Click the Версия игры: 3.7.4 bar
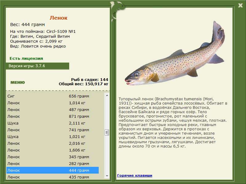246x184 pixels. 37,66
